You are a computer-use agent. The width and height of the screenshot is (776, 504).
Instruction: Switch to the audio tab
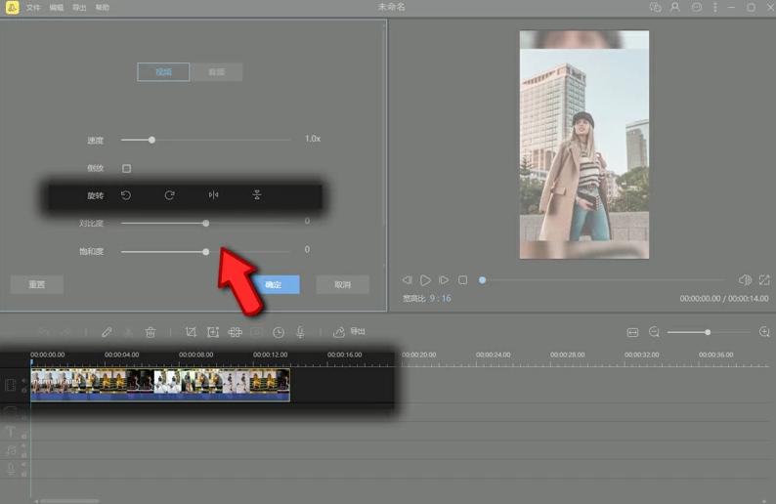[x=216, y=72]
